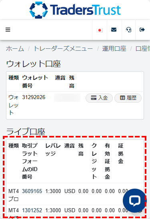The height and width of the screenshot is (219, 150).
Task: Click the Japan flag language selector
Action: pos(100,30)
